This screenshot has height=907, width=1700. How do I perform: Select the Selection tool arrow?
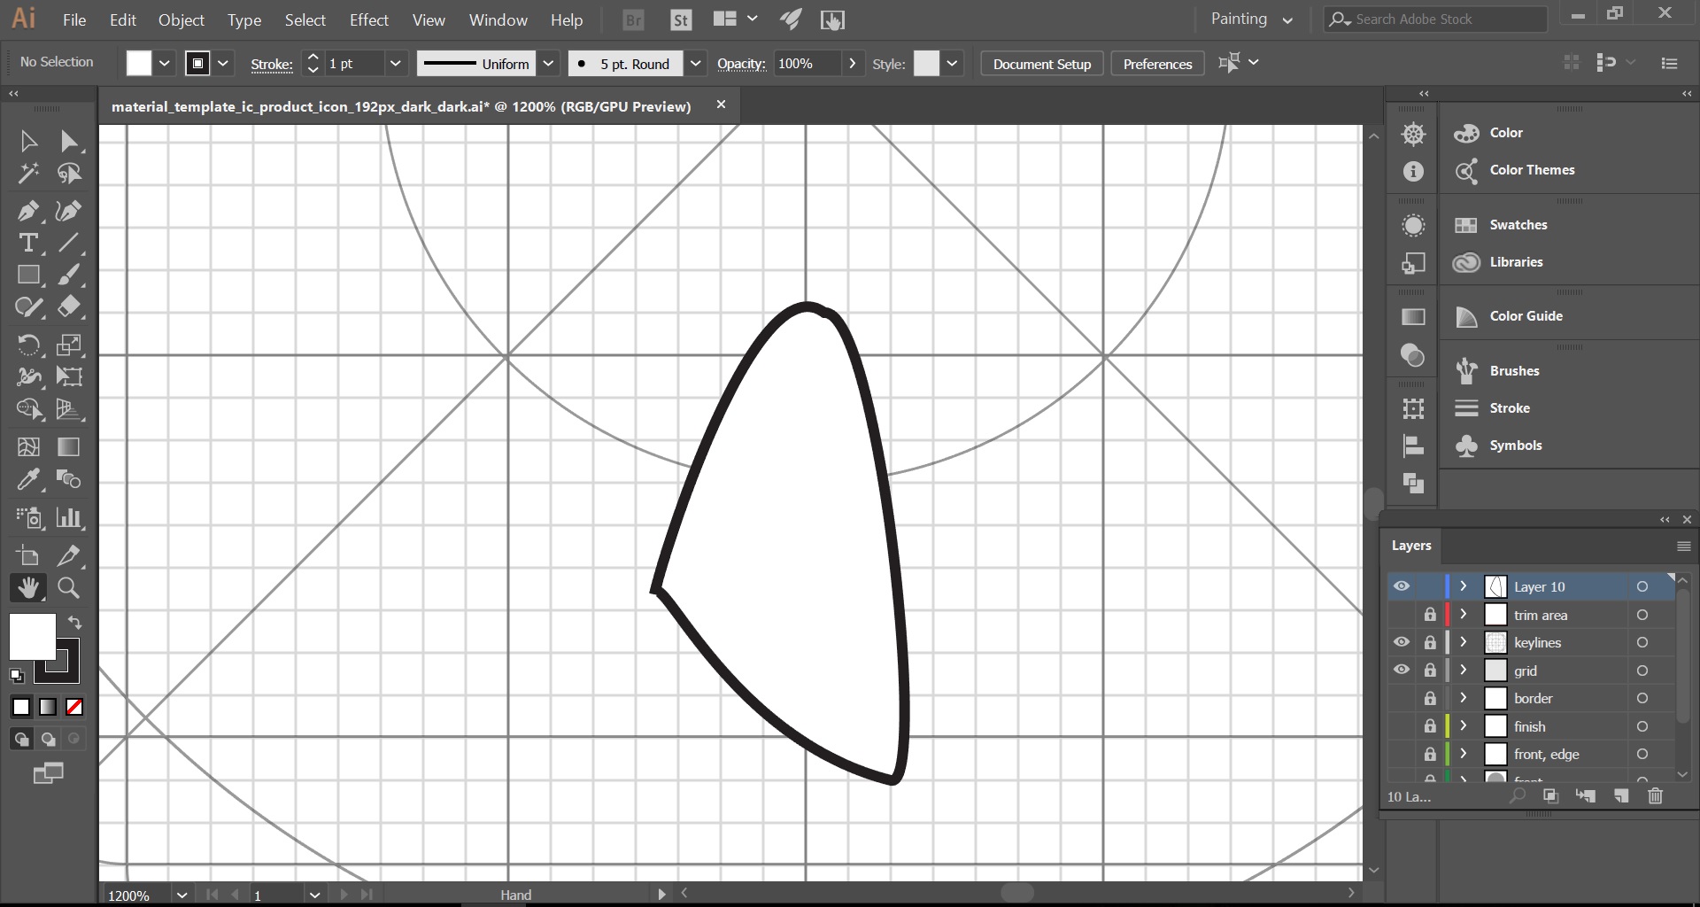28,142
